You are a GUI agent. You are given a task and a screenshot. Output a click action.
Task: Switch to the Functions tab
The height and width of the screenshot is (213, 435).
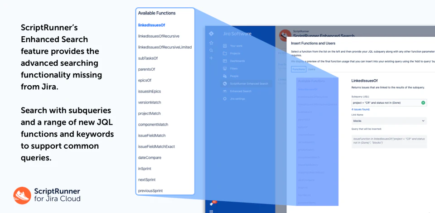tap(299, 69)
